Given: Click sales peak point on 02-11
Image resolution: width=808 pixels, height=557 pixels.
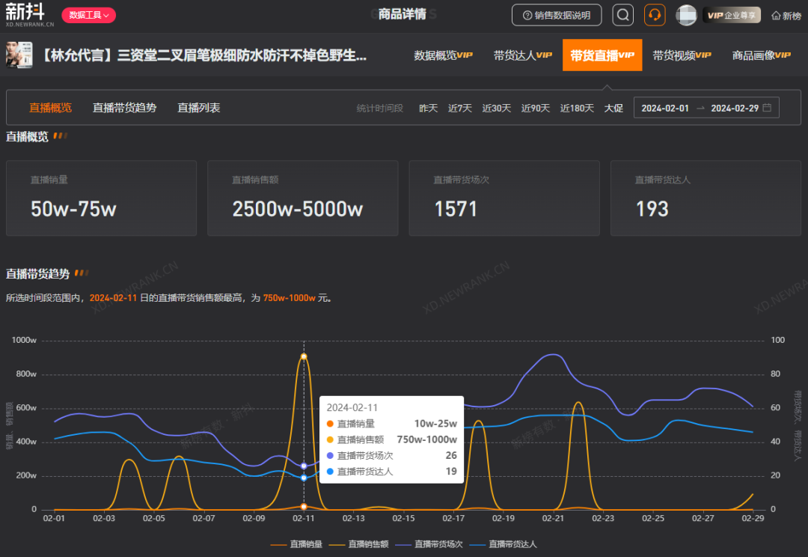Looking at the screenshot, I should click(x=304, y=356).
